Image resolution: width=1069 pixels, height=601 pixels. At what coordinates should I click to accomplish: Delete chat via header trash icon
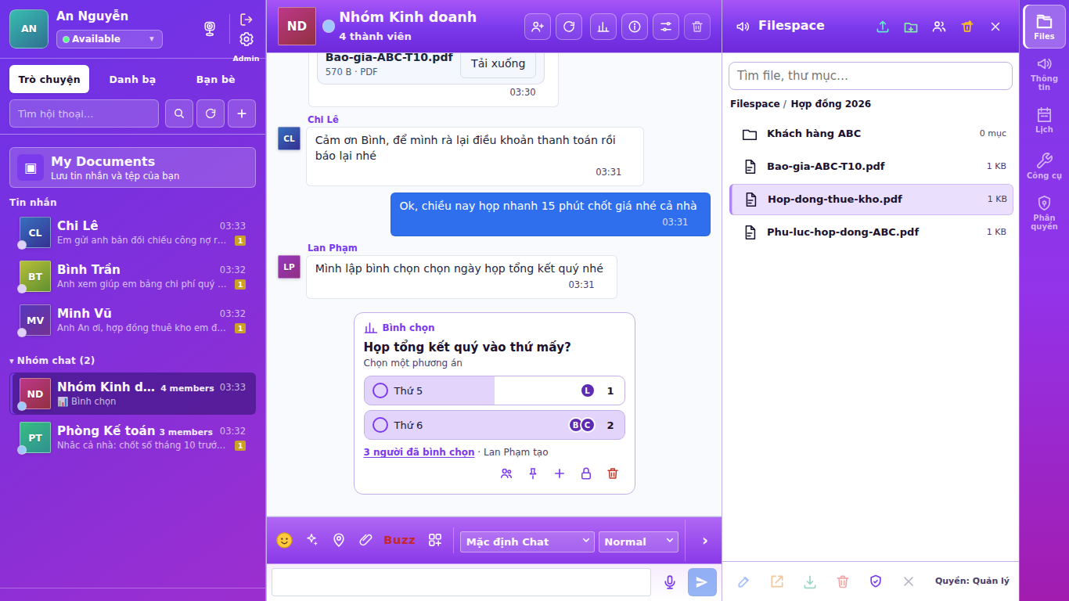[x=697, y=27]
